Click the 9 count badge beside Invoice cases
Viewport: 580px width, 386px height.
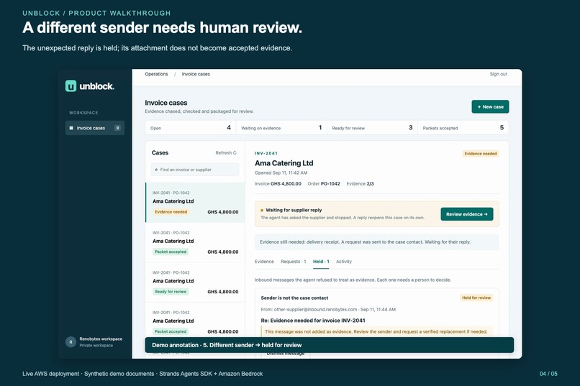(117, 128)
